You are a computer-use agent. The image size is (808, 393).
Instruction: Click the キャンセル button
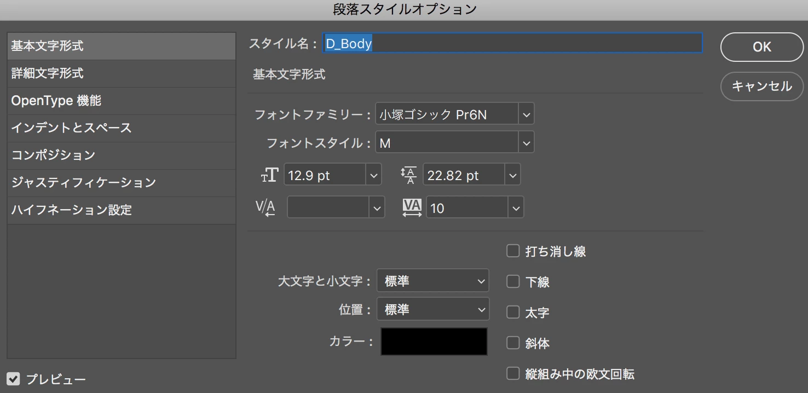click(x=762, y=86)
